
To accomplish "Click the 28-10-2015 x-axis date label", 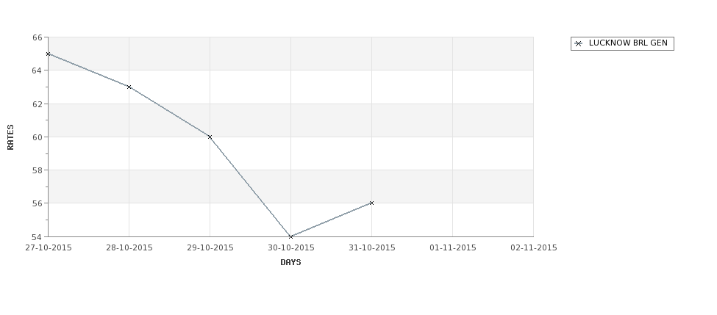I will point(129,248).
